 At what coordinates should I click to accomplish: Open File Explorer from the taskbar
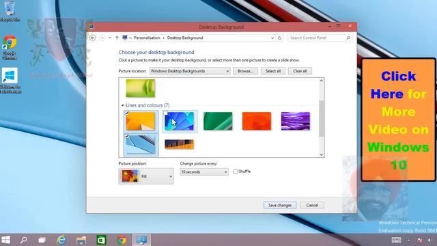(x=81, y=240)
